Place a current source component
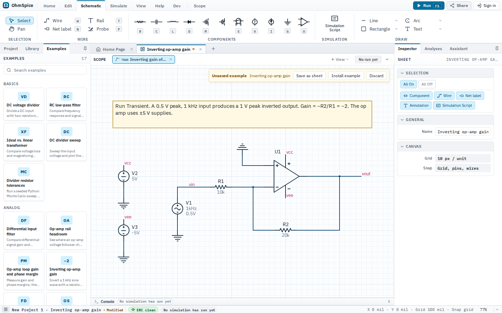 click(x=271, y=25)
